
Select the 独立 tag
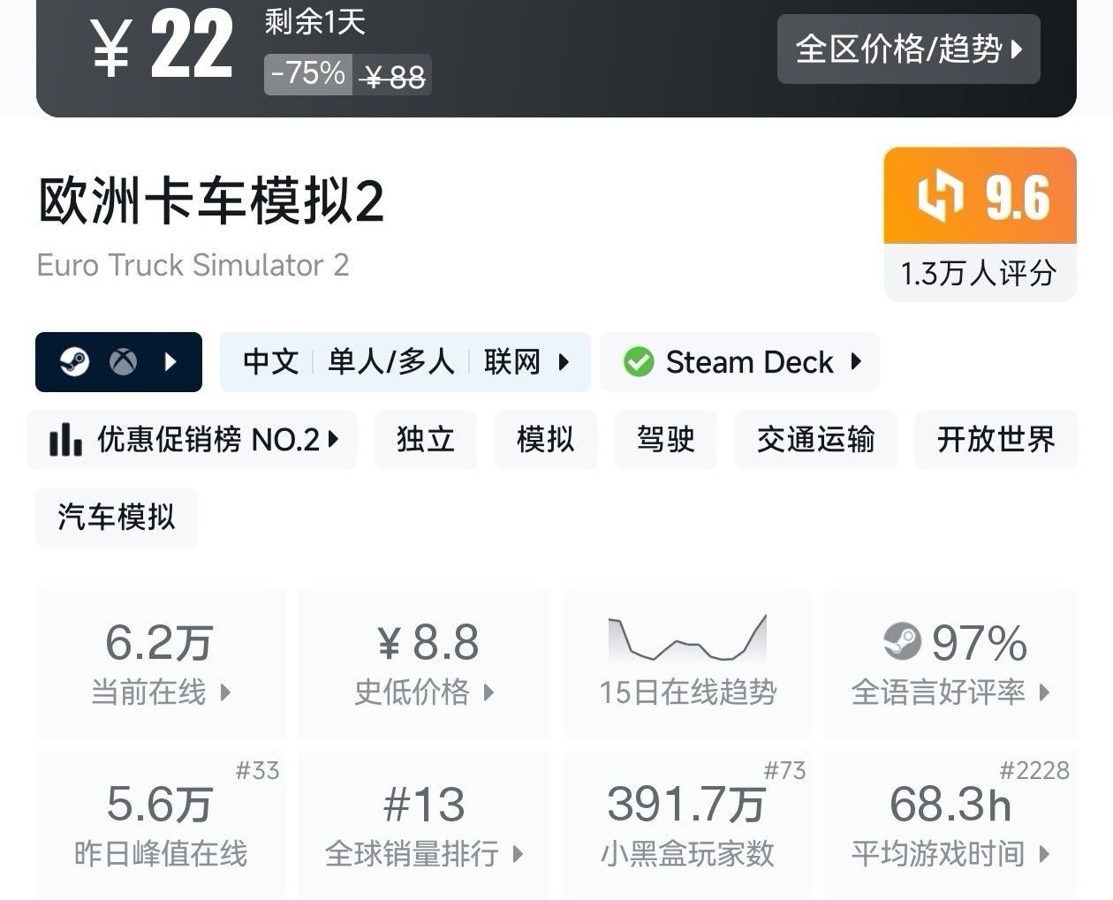click(x=425, y=439)
